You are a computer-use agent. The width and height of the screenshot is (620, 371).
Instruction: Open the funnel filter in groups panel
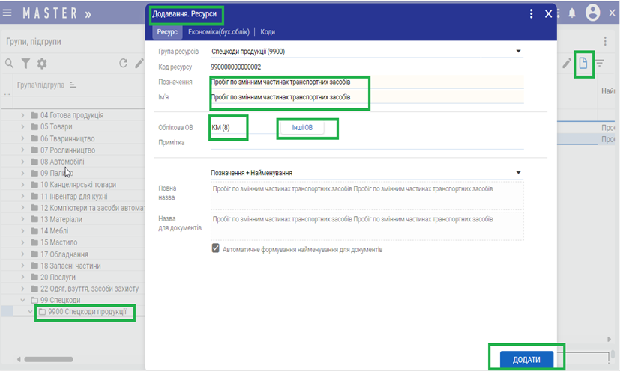[25, 64]
